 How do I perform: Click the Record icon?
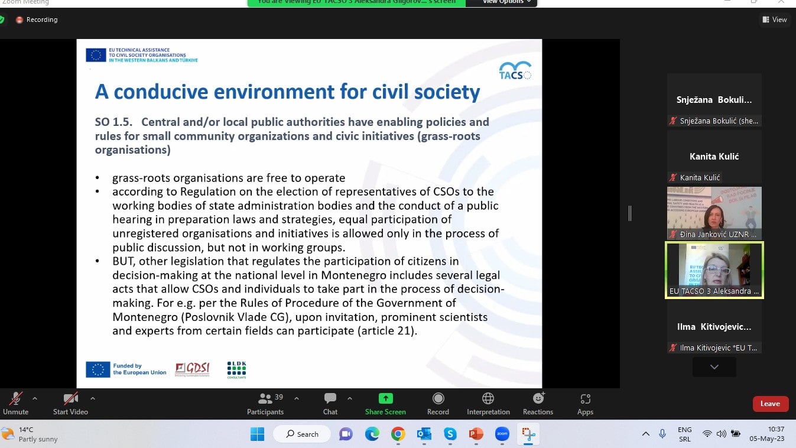pos(438,398)
